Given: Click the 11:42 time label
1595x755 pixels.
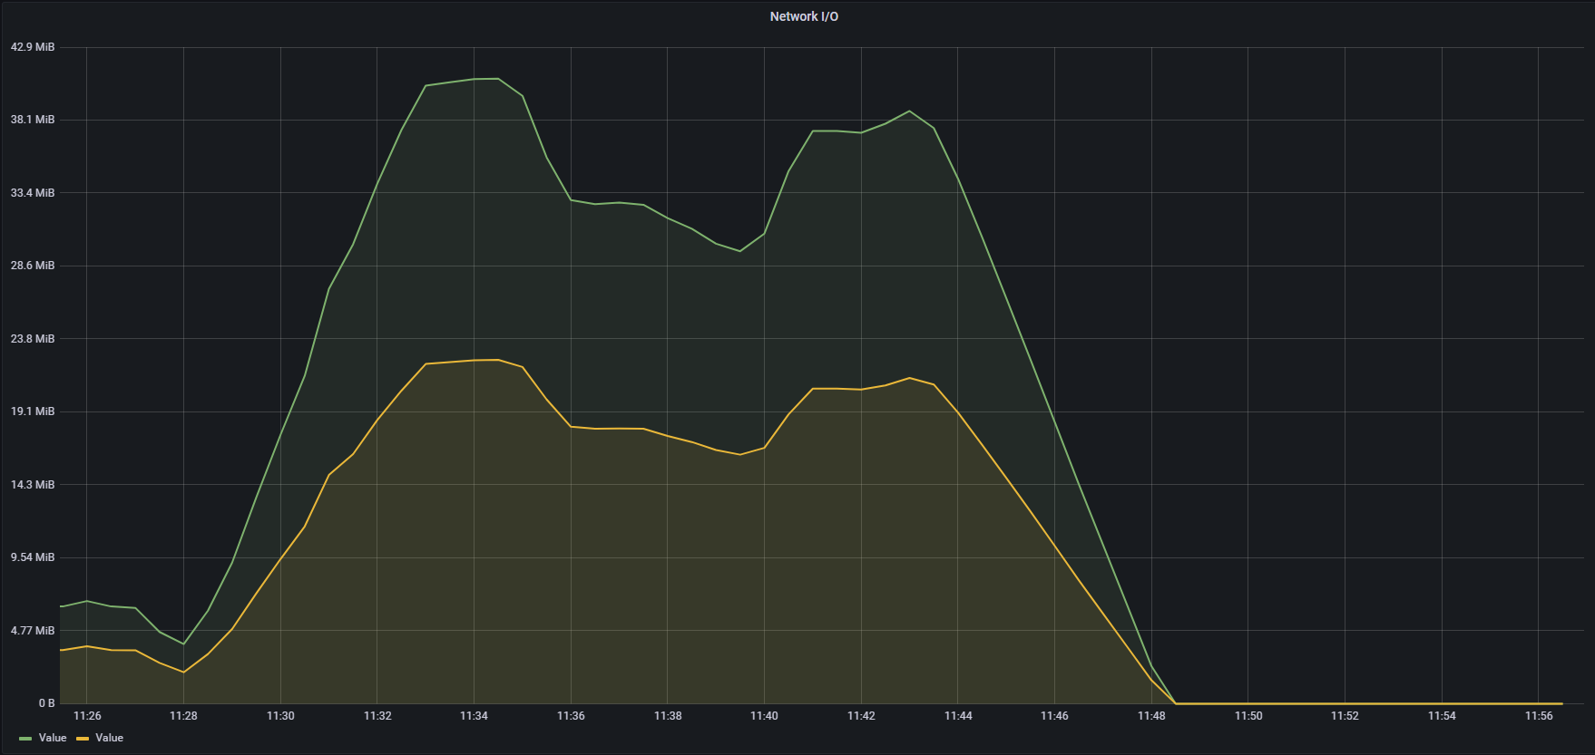Looking at the screenshot, I should coord(861,716).
